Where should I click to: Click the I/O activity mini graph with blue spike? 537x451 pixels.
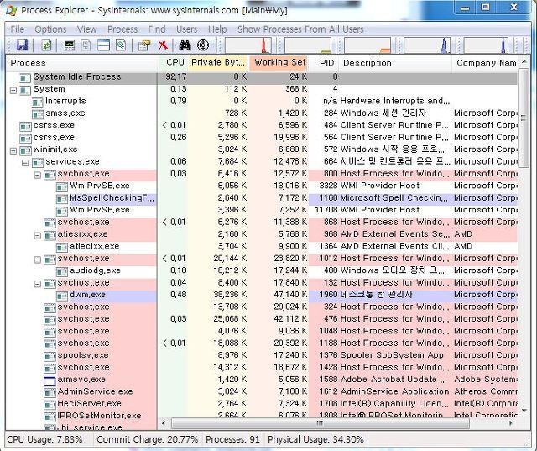tap(427, 45)
